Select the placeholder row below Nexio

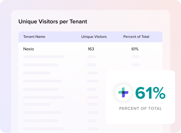coord(90,57)
